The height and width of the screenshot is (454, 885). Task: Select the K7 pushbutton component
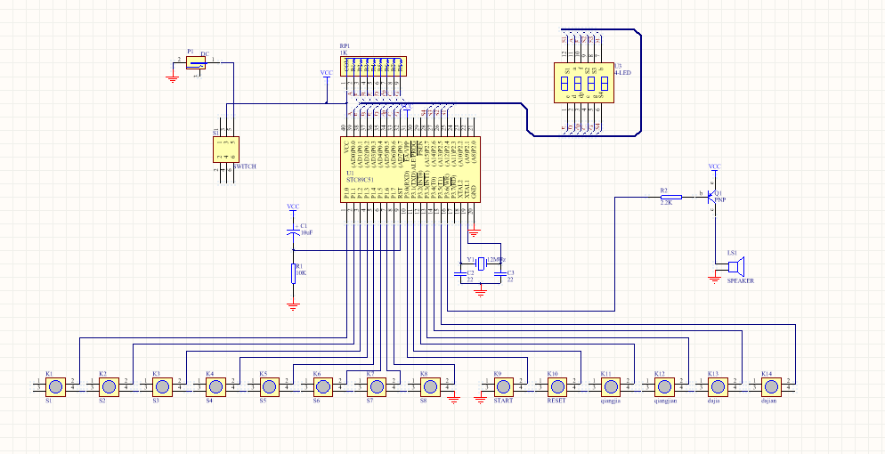pos(377,387)
